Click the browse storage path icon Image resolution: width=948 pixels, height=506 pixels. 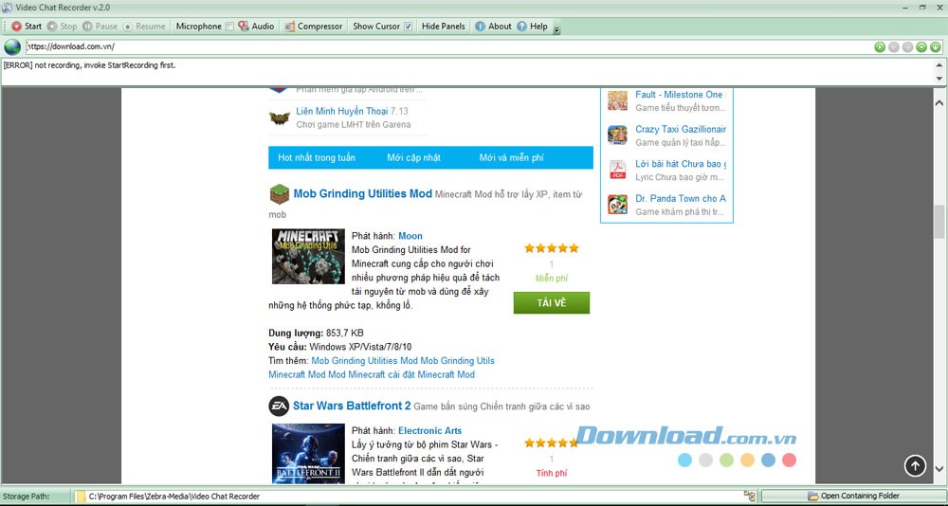750,496
